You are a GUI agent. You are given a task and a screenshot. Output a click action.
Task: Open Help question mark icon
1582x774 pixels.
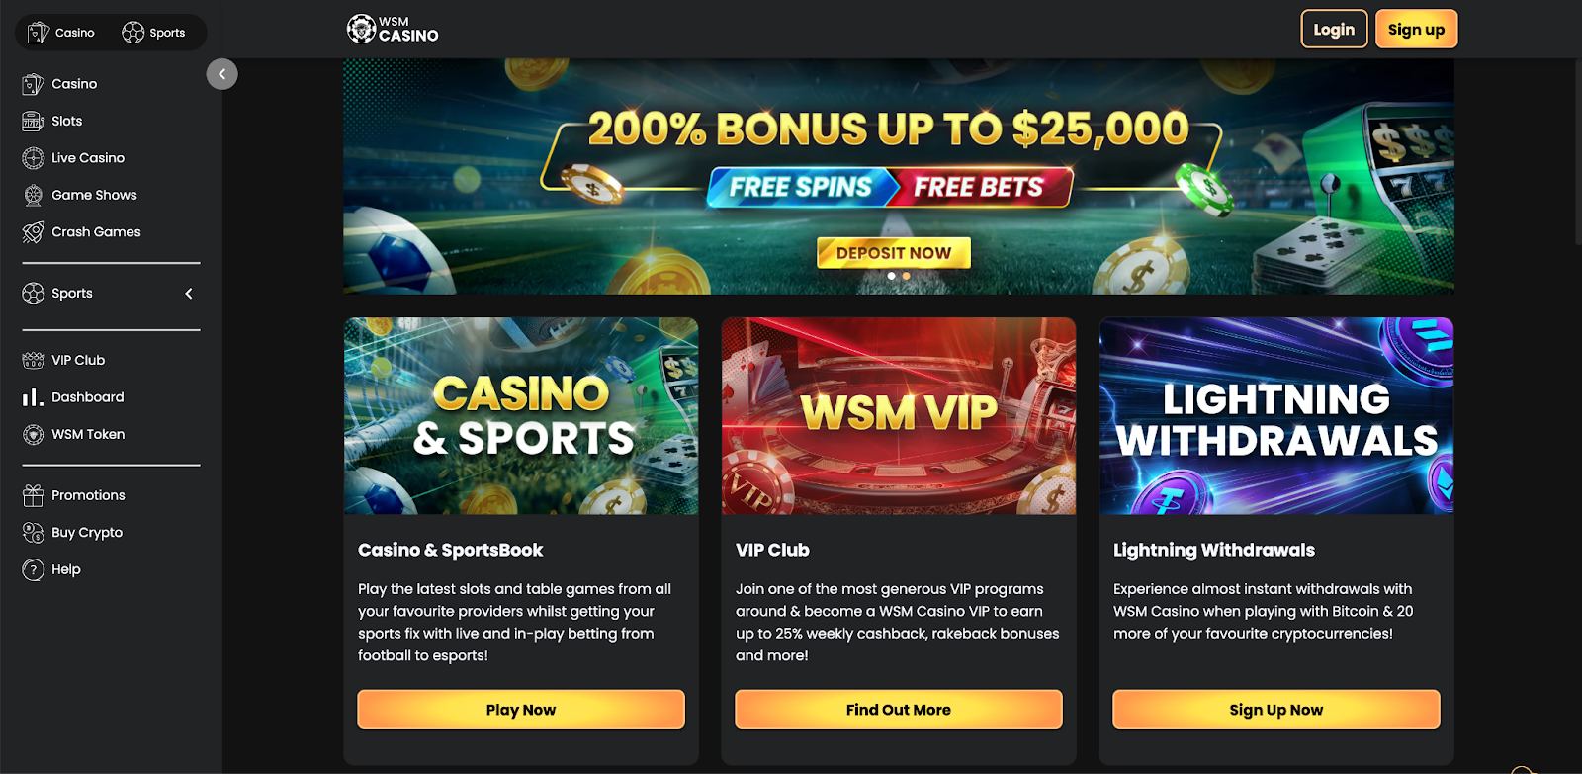(x=33, y=569)
